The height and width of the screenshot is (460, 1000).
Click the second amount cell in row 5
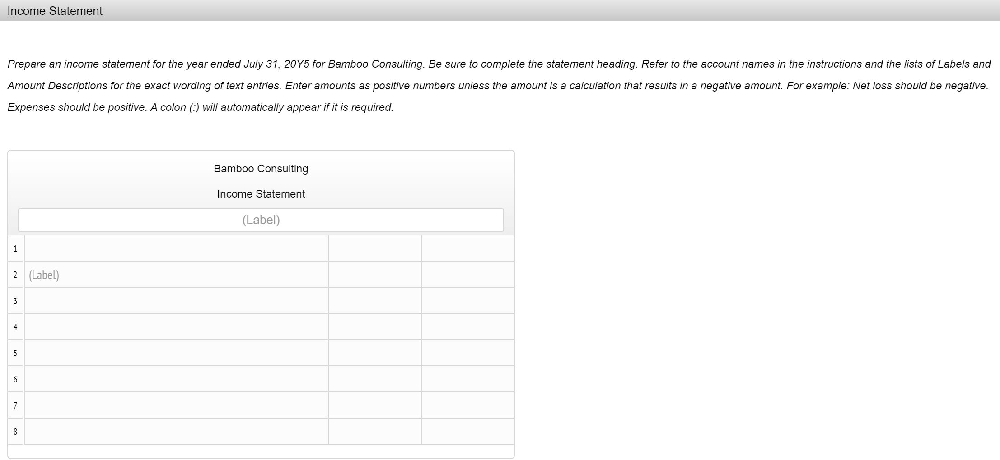(467, 353)
